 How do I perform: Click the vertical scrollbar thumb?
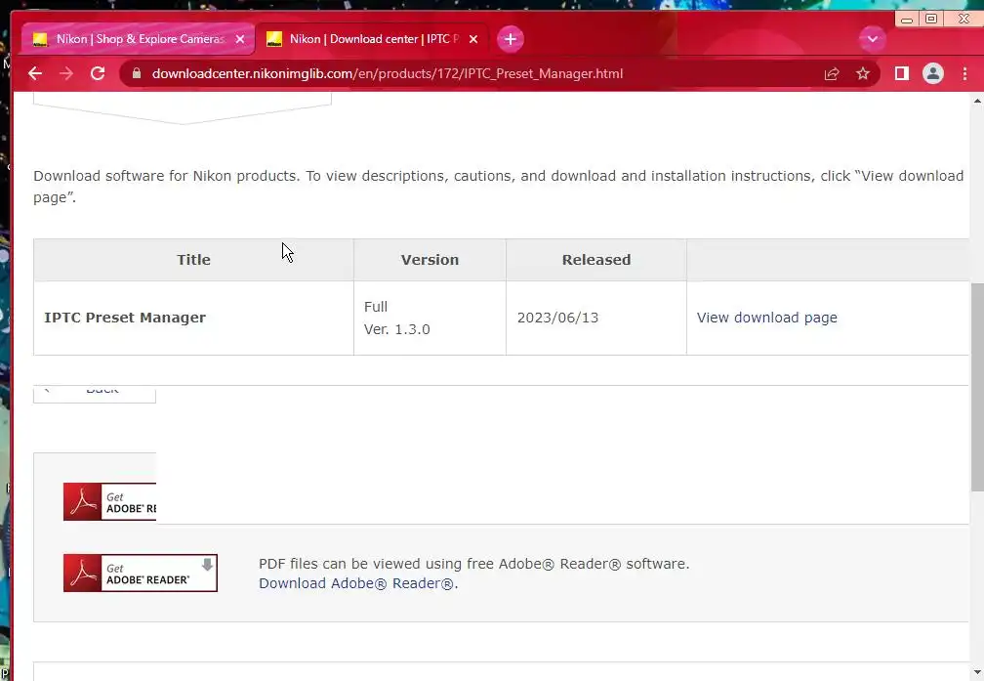977,388
